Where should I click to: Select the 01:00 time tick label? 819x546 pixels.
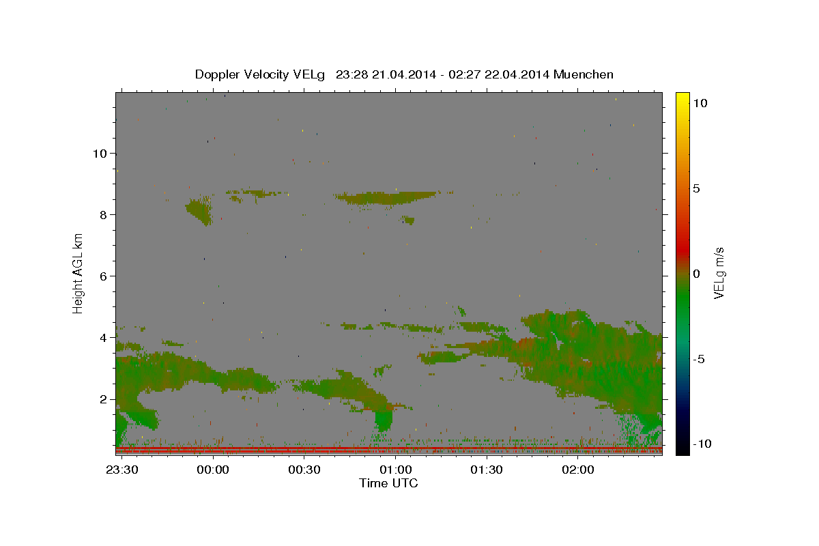tap(396, 470)
